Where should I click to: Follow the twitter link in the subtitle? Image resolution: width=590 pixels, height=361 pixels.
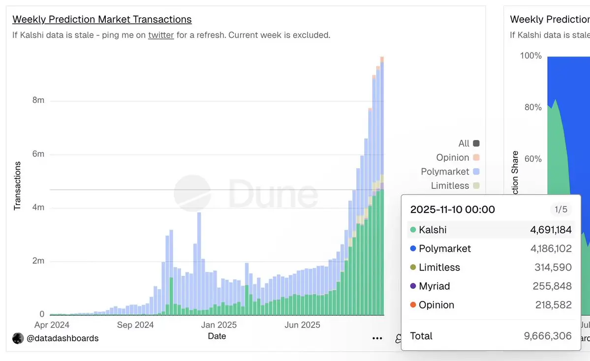tap(161, 35)
